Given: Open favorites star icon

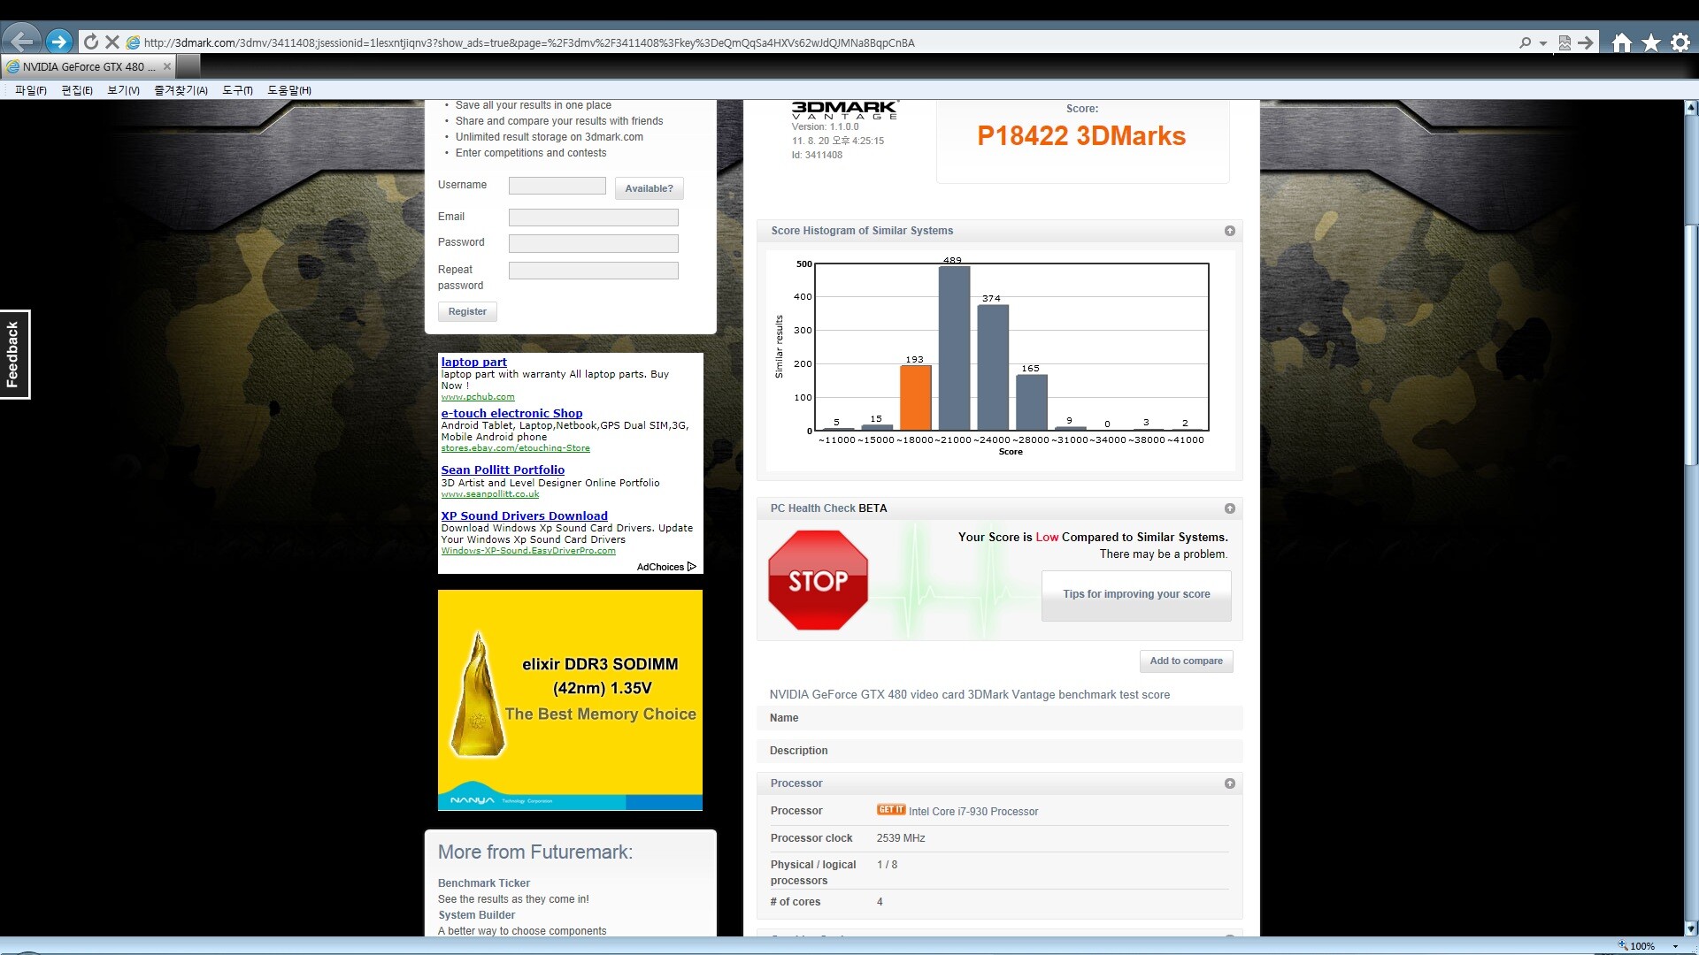Looking at the screenshot, I should (x=1650, y=42).
